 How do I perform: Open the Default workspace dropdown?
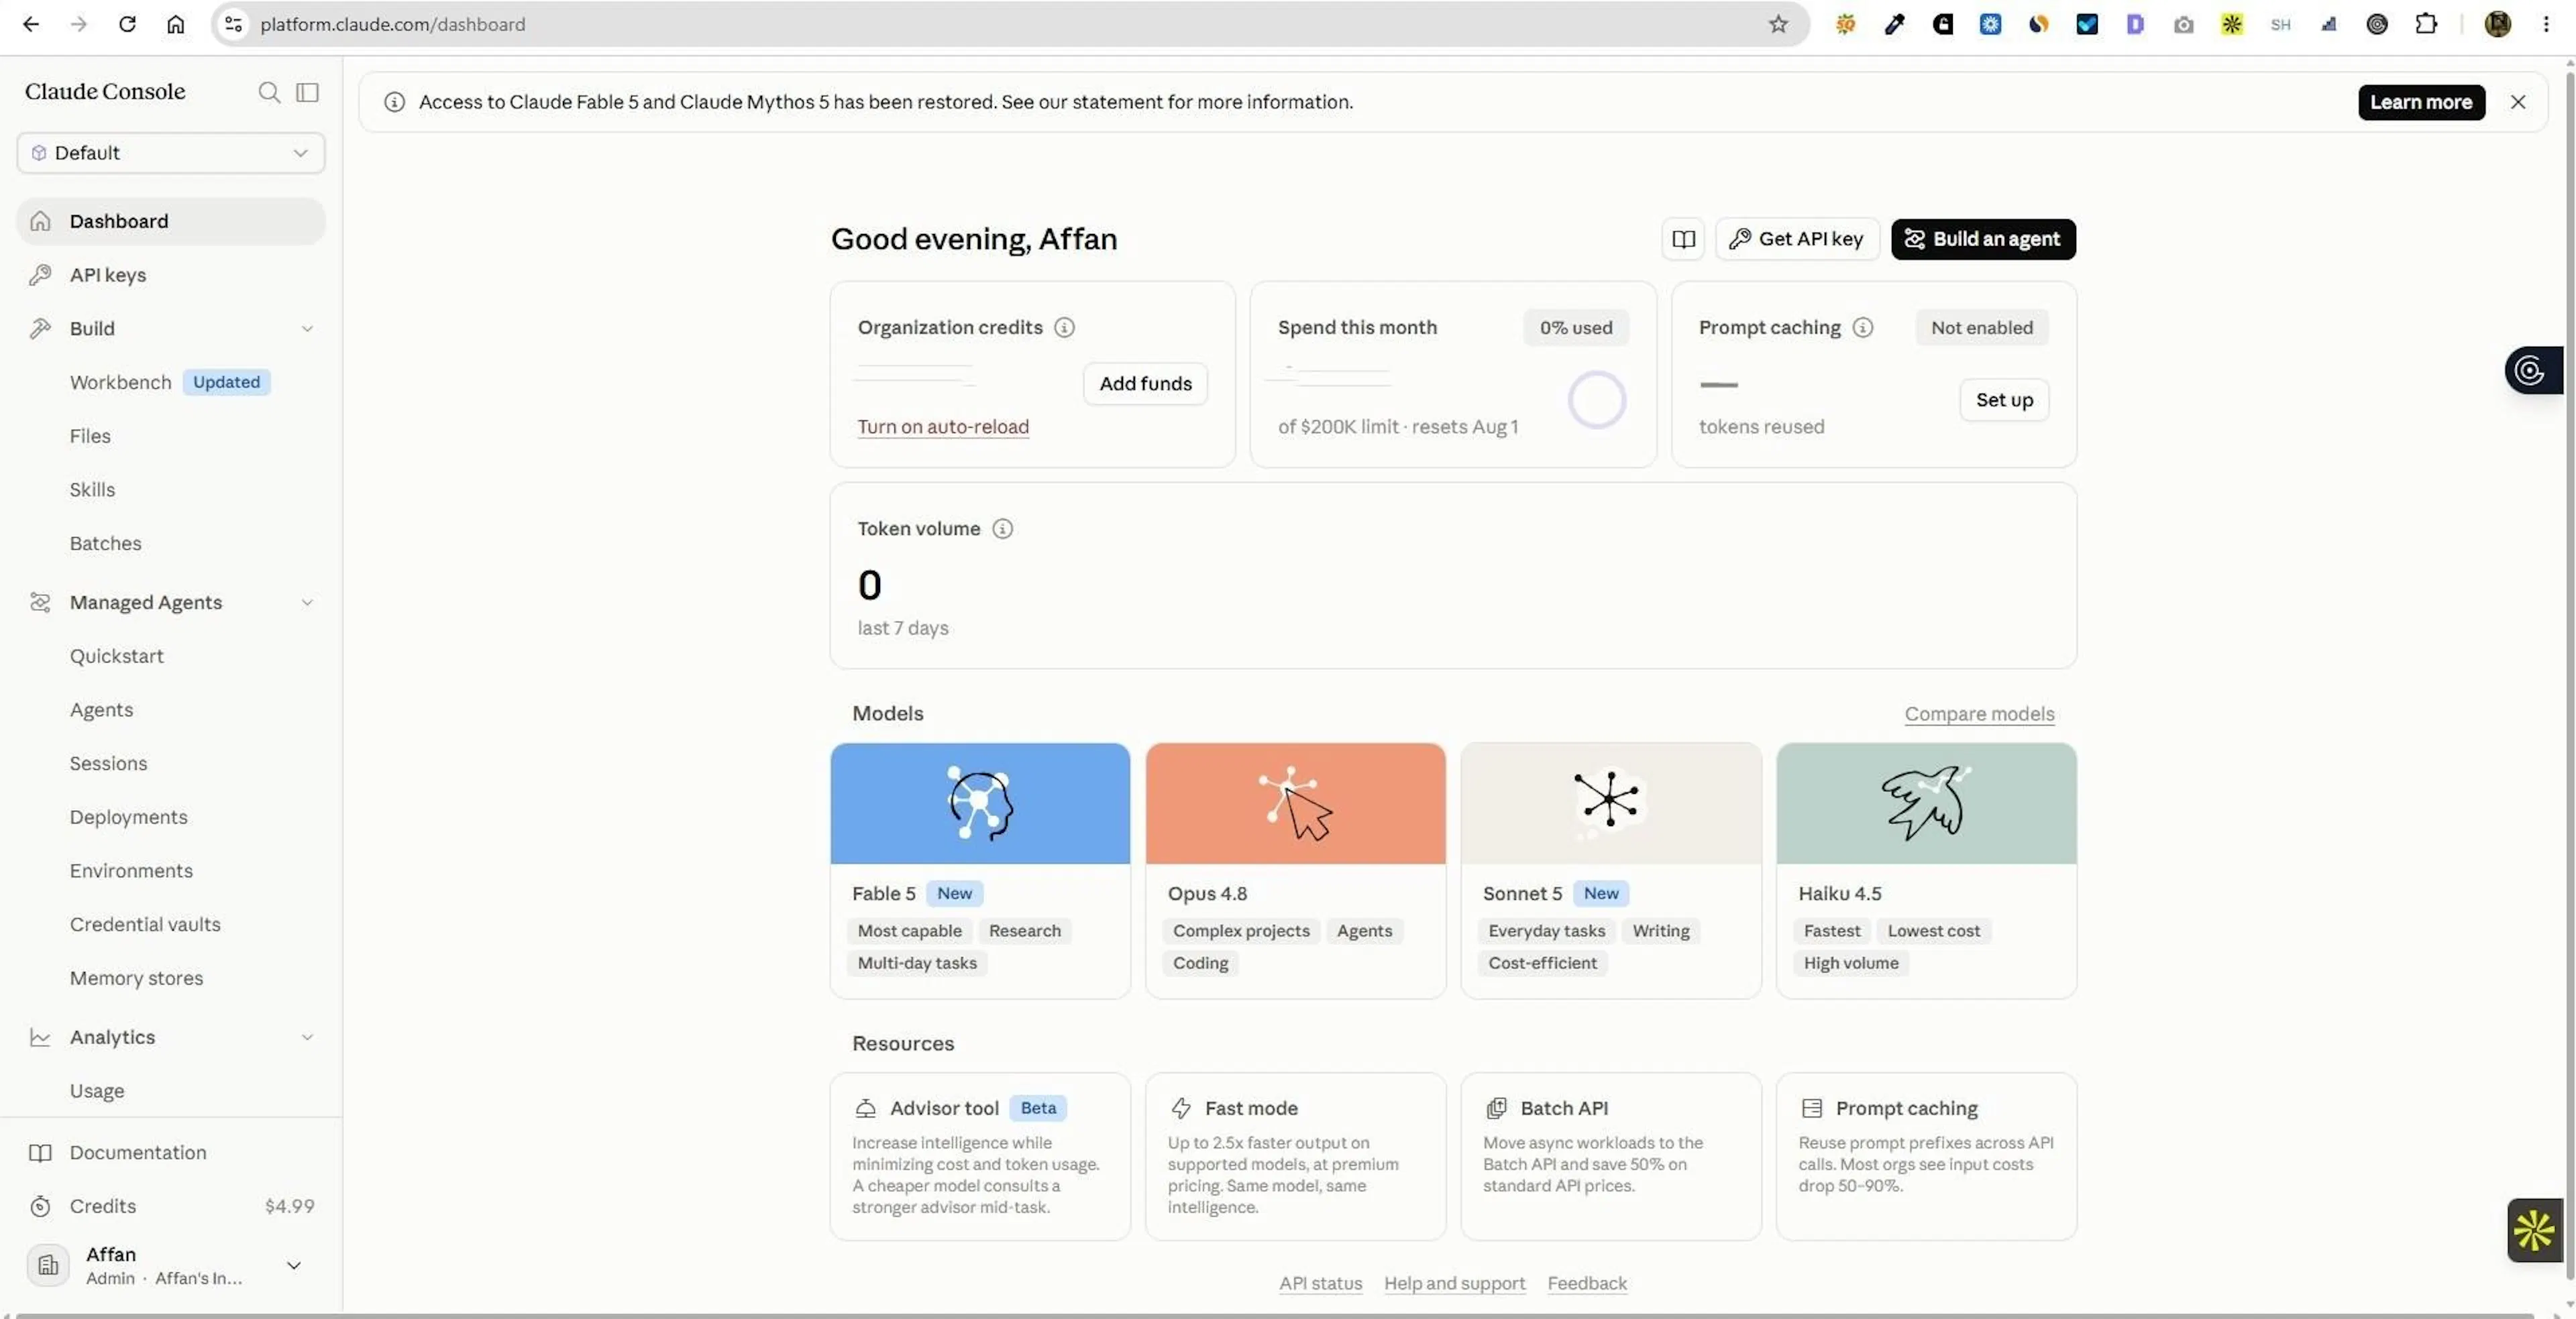171,153
